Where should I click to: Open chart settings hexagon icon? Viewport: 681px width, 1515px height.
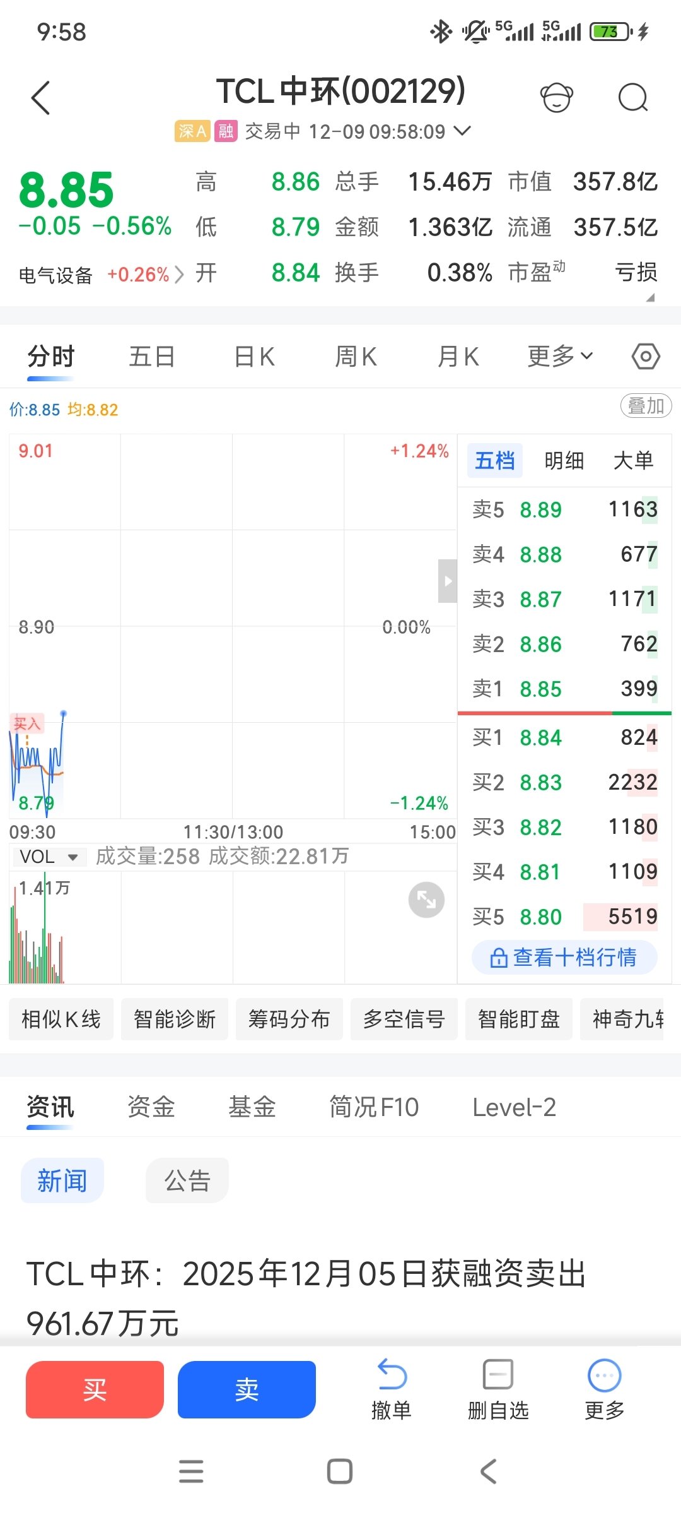646,357
